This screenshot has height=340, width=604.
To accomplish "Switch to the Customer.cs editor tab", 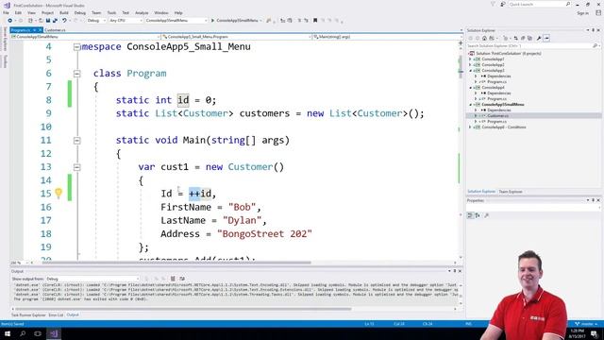I will [x=55, y=30].
